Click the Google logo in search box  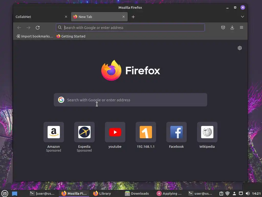point(61,100)
